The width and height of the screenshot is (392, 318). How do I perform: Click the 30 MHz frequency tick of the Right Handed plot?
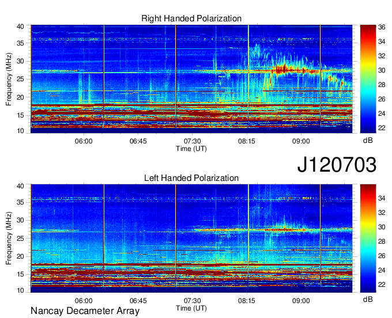point(20,61)
